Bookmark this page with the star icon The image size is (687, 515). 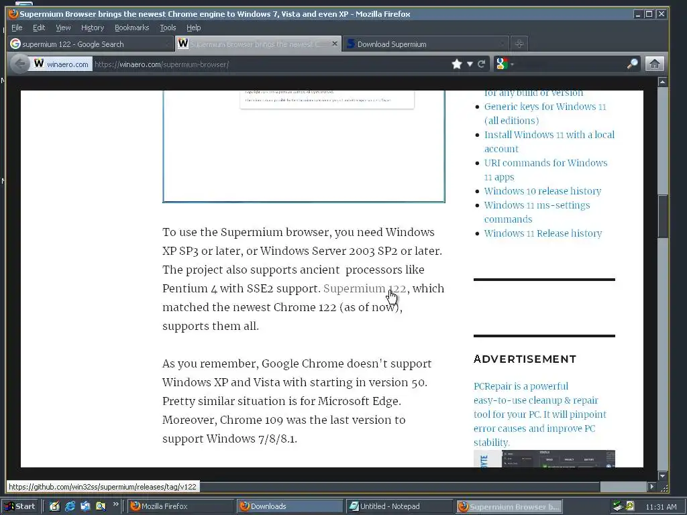pos(456,64)
